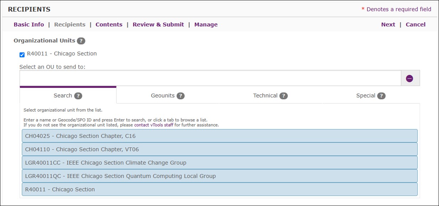Select R40011 - Chicago Section list item
Viewport: 439px width, 206px height.
[x=220, y=189]
